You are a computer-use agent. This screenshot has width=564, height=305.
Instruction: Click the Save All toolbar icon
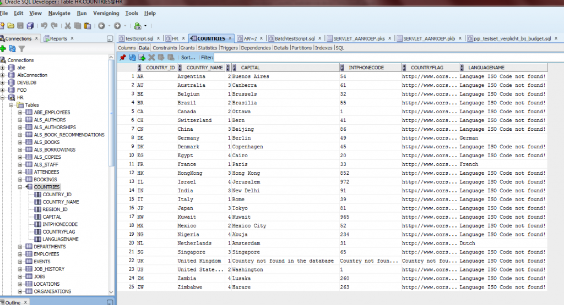(x=30, y=26)
